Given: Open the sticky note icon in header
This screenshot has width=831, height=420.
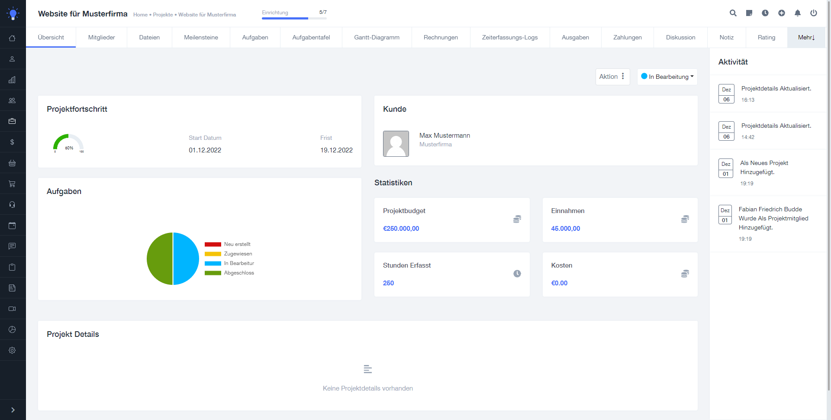Looking at the screenshot, I should 749,13.
